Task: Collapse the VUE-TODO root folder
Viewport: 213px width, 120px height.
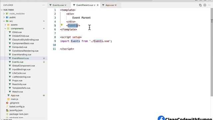Action: (x=8, y=10)
